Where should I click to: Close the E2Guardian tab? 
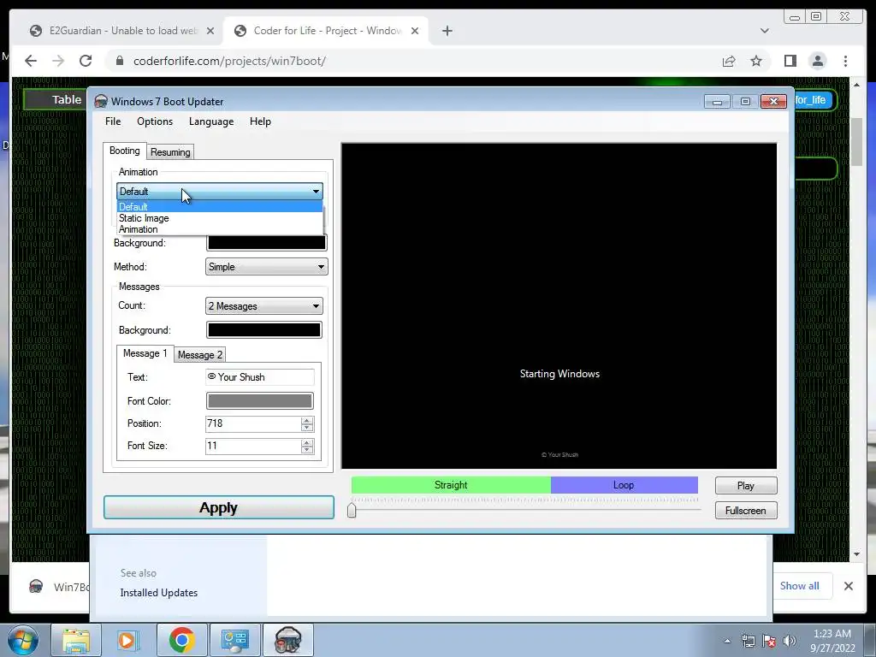tap(210, 31)
